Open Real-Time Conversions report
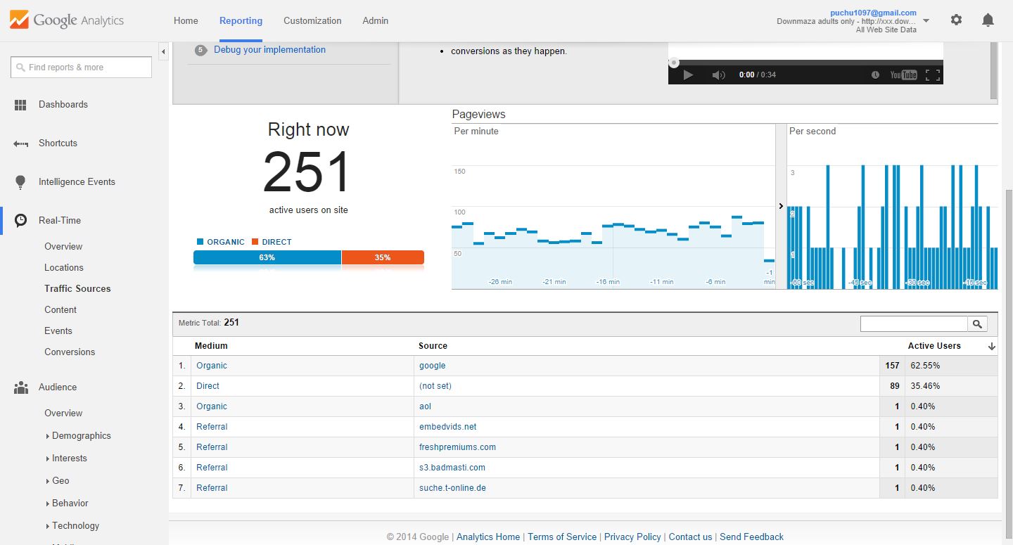The width and height of the screenshot is (1013, 545). pos(70,352)
